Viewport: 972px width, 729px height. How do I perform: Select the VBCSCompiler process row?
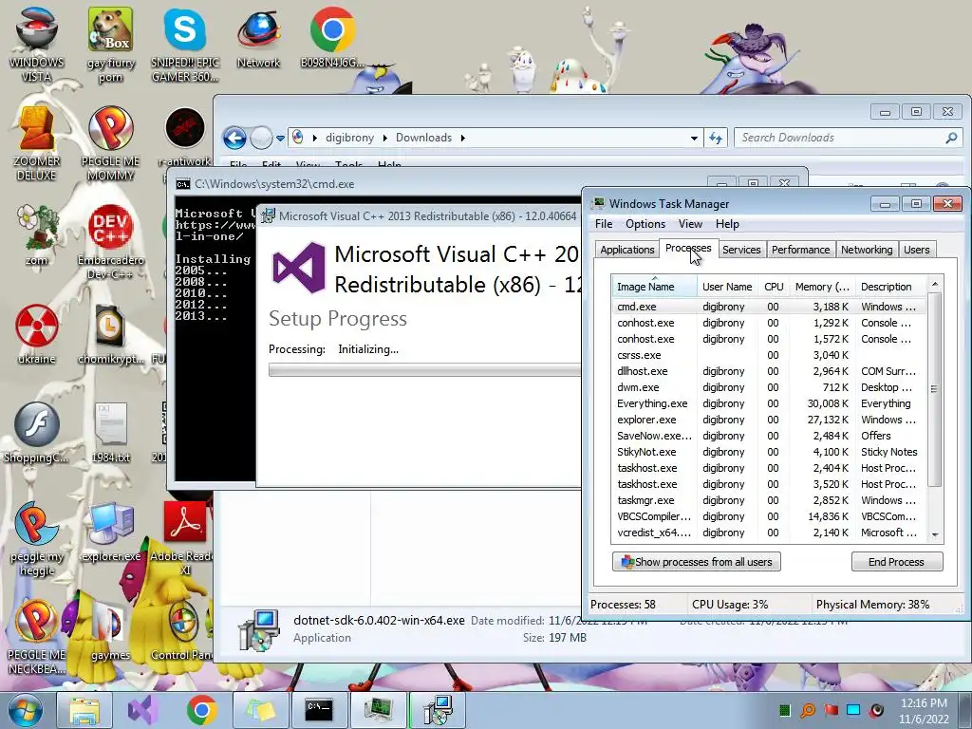coord(767,516)
